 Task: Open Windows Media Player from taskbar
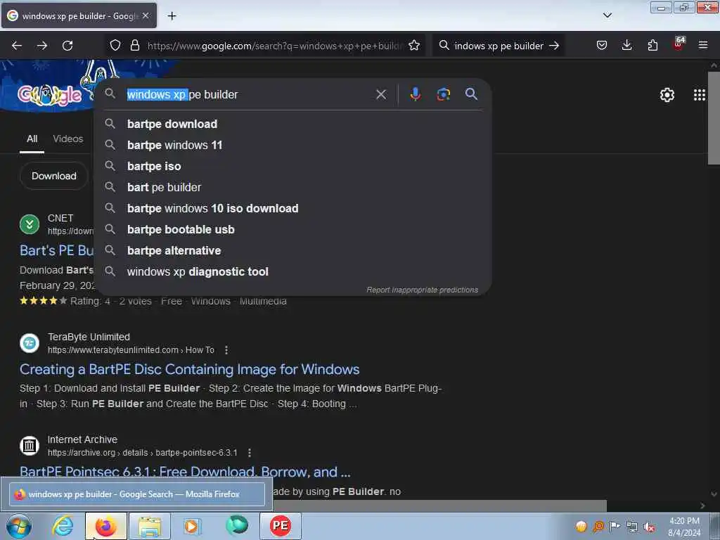(191, 526)
